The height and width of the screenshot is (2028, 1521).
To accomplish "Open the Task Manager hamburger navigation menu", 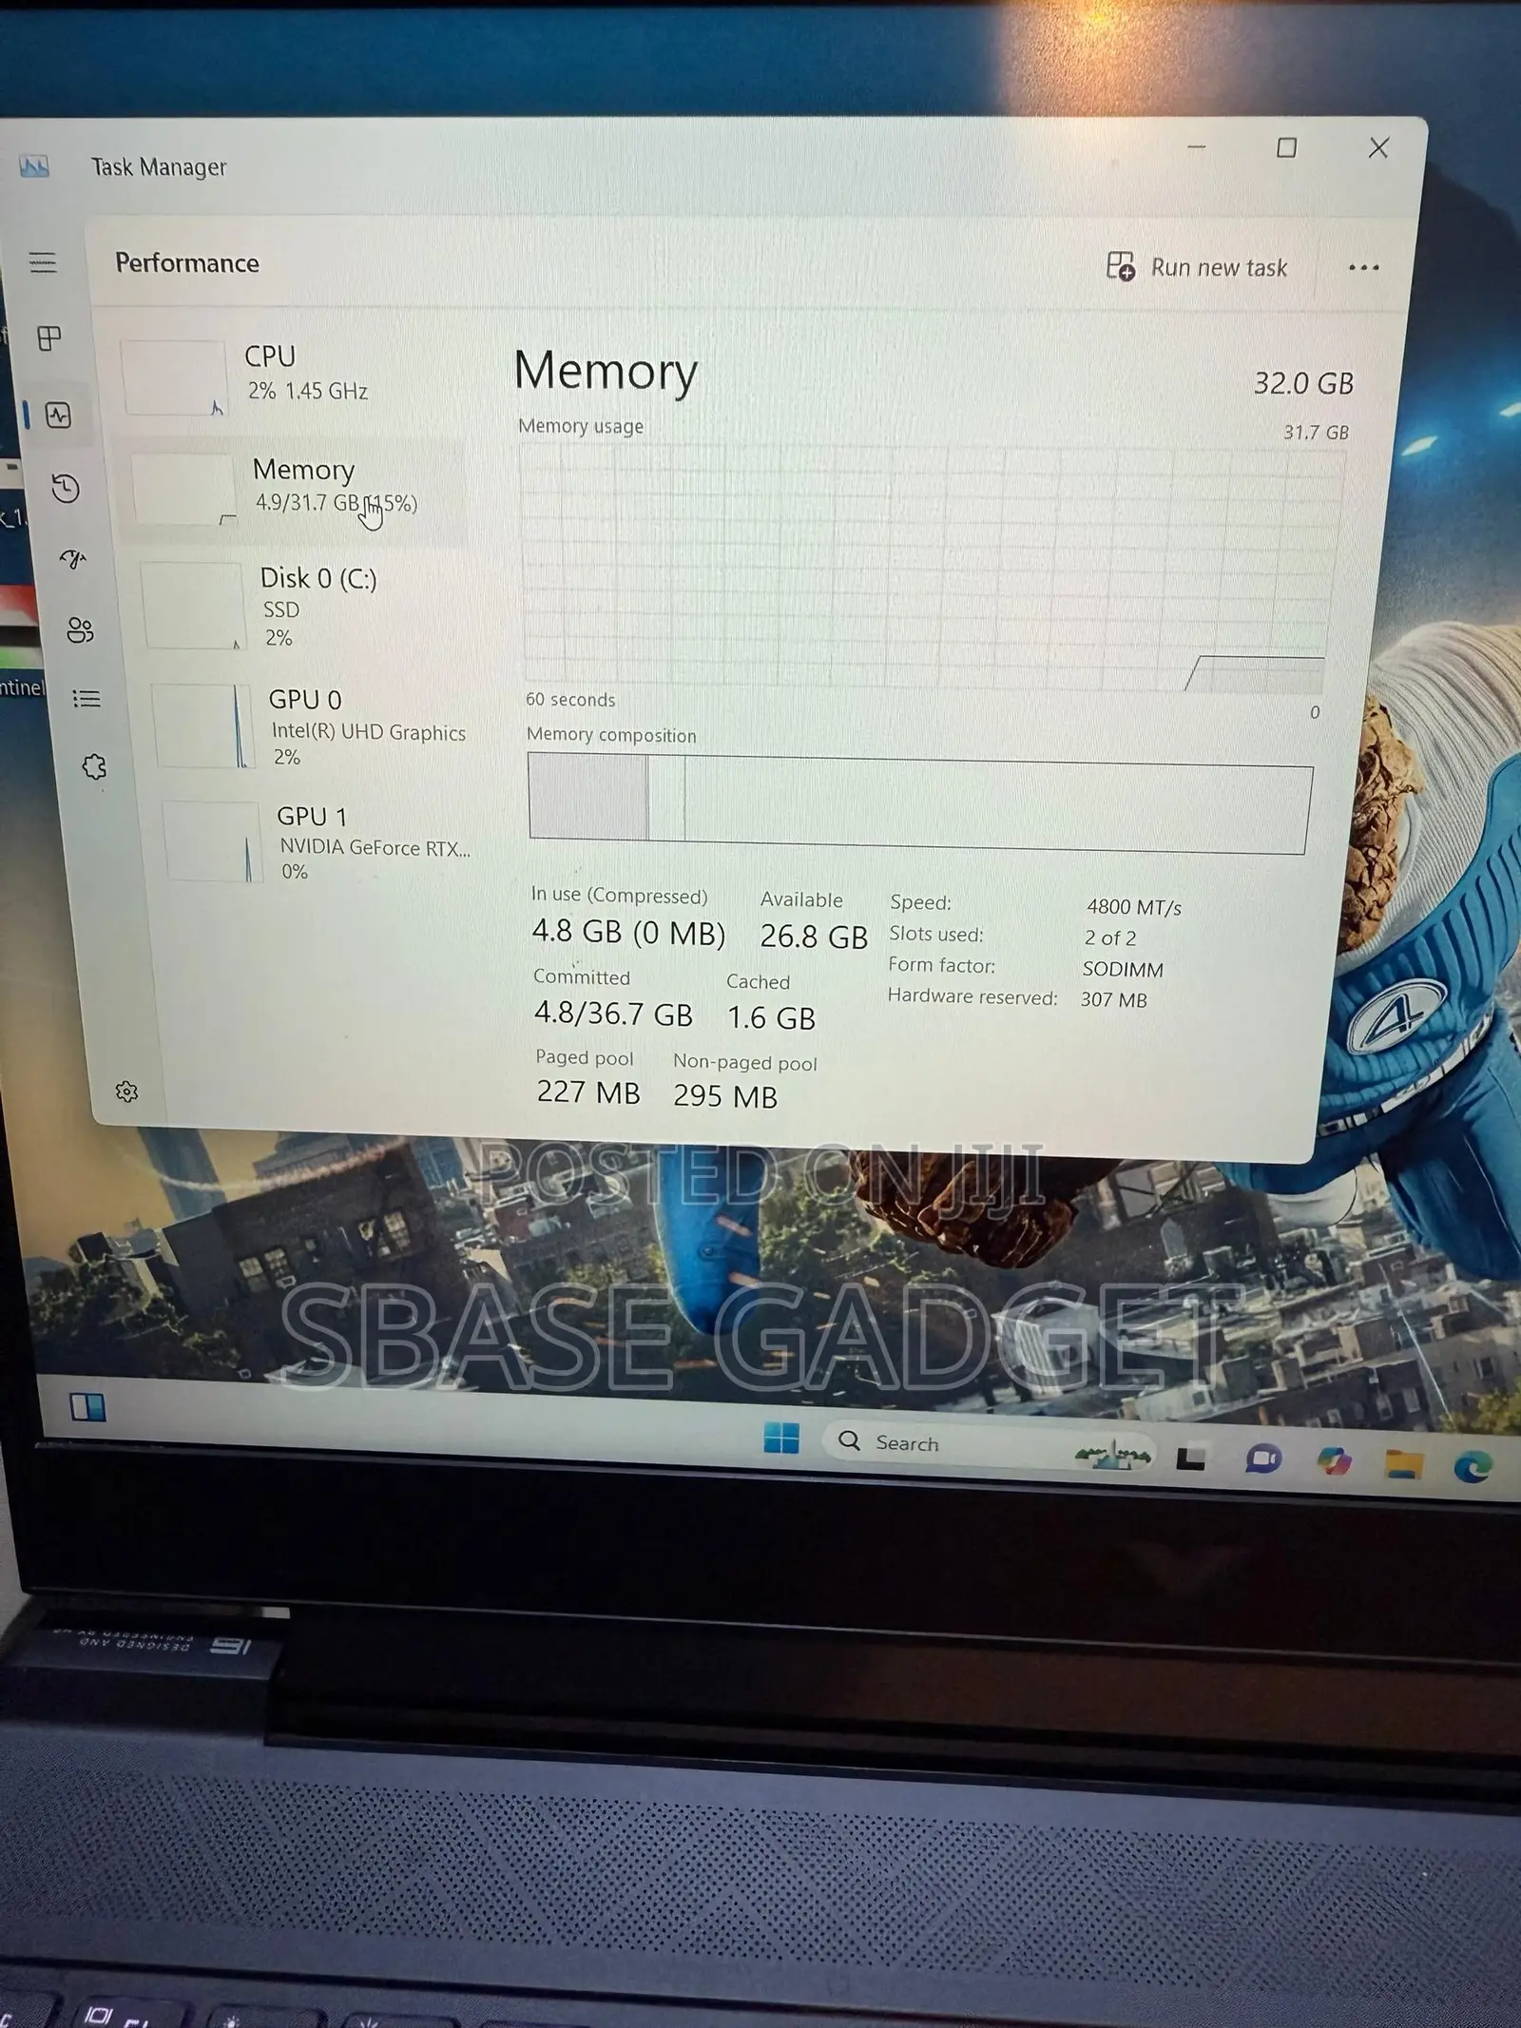I will coord(43,262).
